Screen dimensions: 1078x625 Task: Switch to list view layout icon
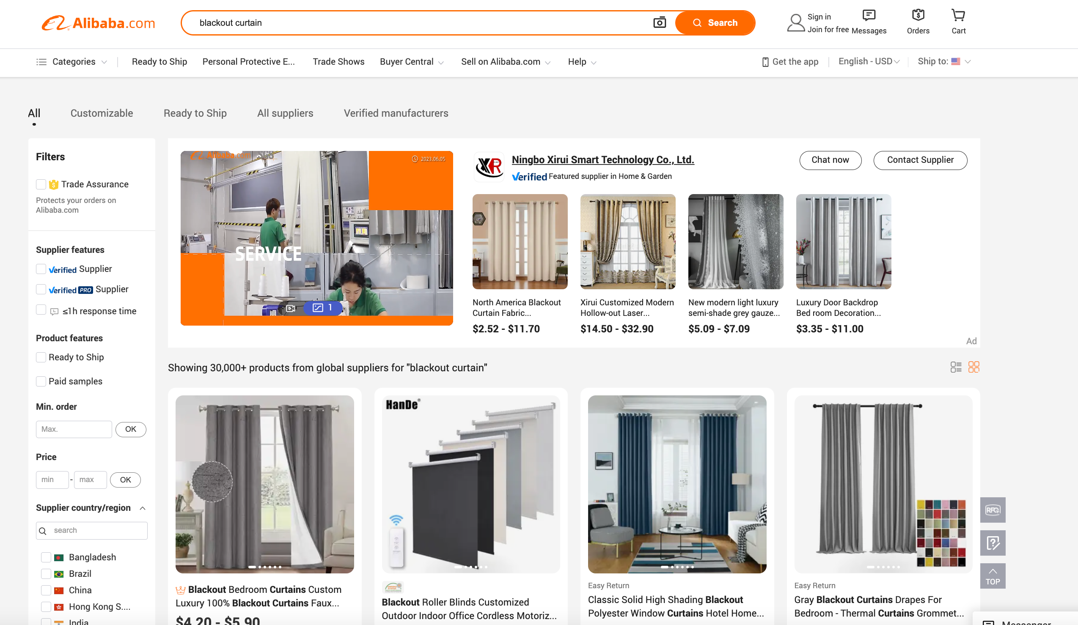[x=956, y=367]
